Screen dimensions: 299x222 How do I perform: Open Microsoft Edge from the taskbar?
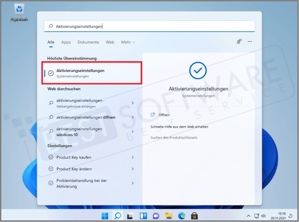(x=181, y=216)
